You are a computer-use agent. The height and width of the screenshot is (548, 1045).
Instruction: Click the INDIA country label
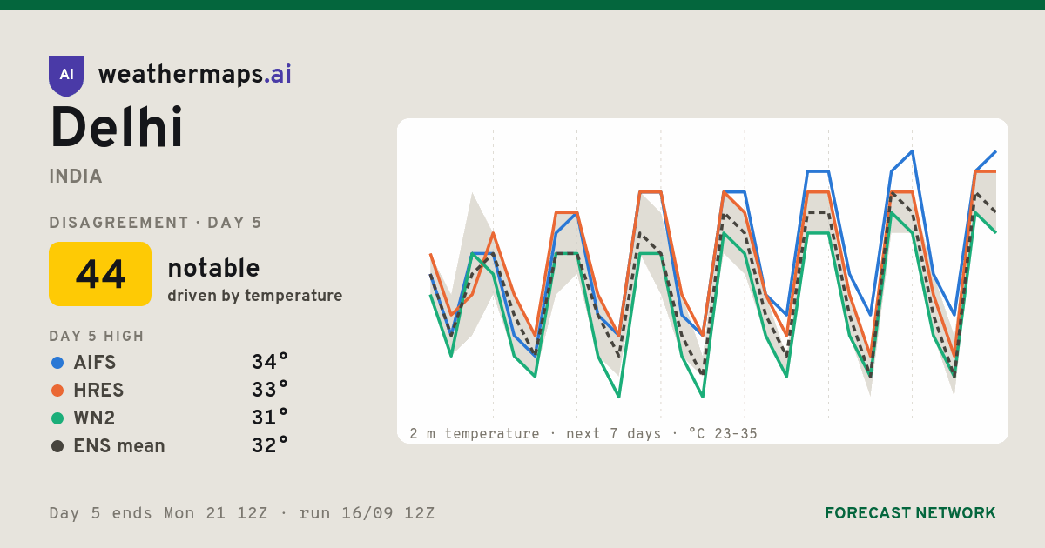[76, 177]
